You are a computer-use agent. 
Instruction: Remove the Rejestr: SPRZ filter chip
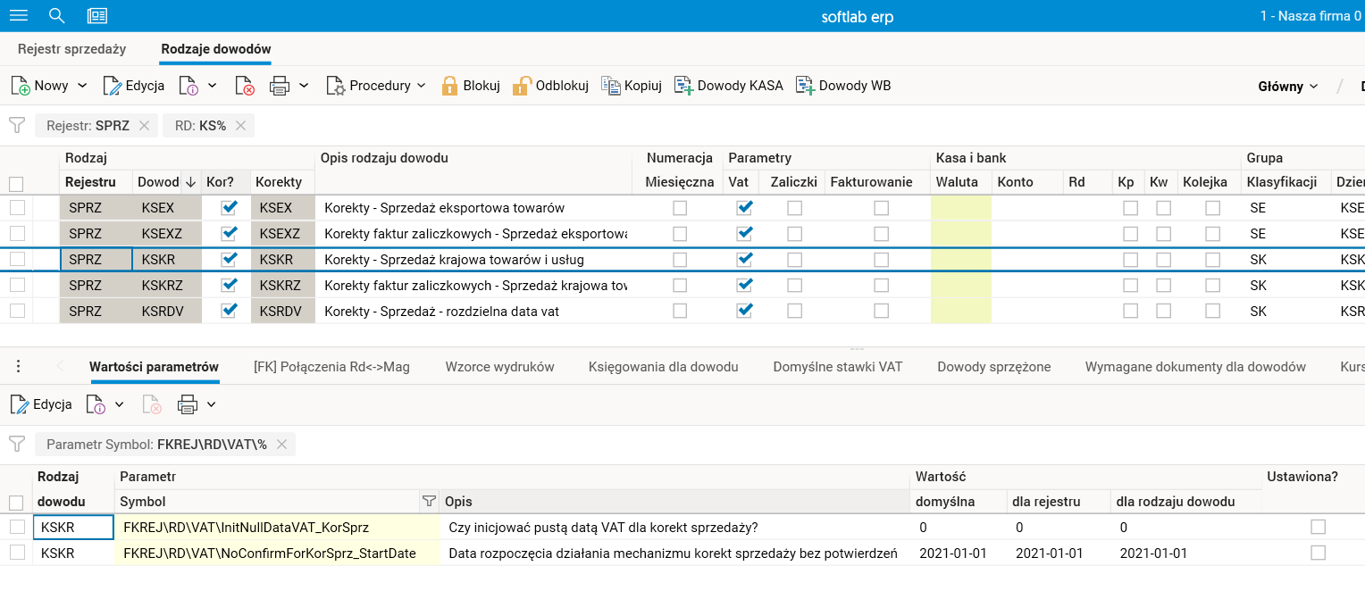click(x=145, y=126)
